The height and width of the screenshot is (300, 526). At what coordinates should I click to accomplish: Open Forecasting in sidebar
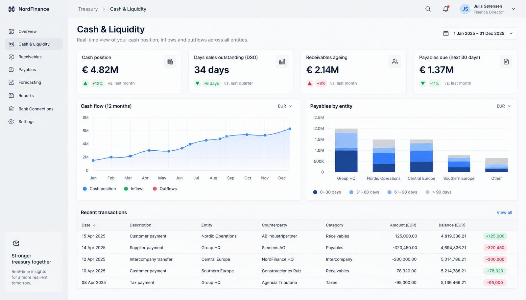(x=34, y=83)
